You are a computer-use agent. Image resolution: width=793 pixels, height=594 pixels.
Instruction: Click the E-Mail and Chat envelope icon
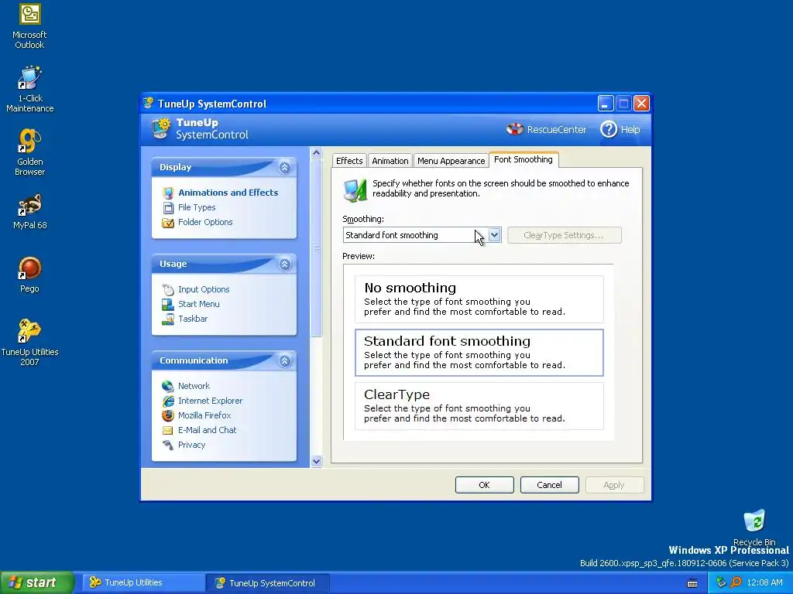(168, 430)
